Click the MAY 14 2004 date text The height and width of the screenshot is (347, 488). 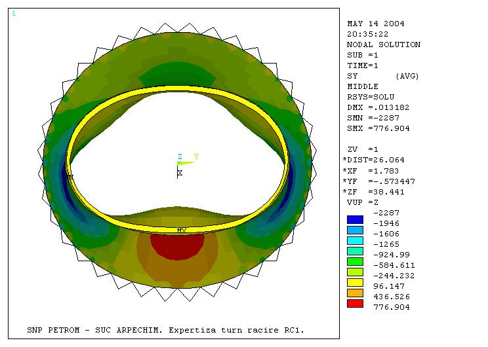[x=375, y=24]
